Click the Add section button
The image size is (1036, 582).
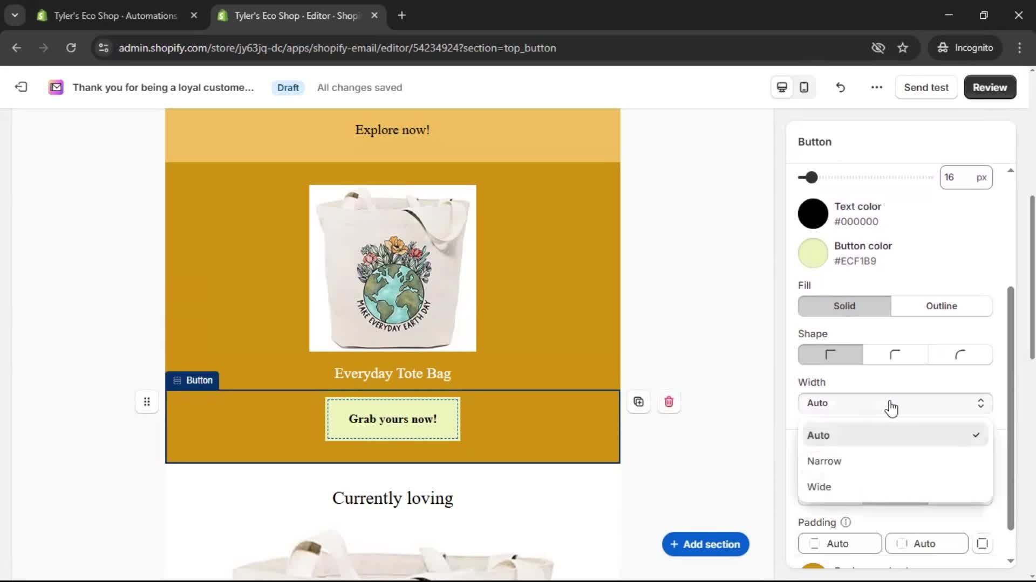click(705, 544)
